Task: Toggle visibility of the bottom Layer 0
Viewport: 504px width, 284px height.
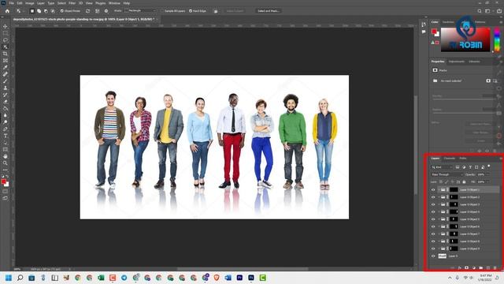Action: [x=433, y=256]
